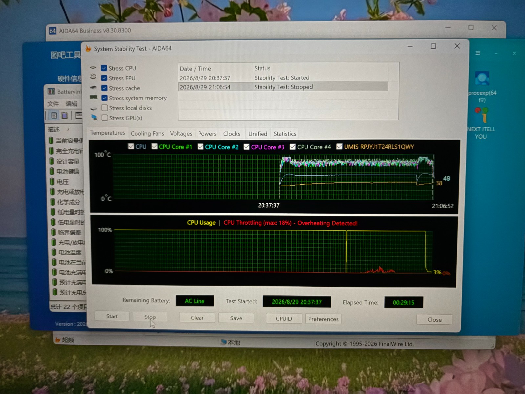
Task: Open the NEXT ITELL YOU desktop icon
Action: (x=481, y=115)
